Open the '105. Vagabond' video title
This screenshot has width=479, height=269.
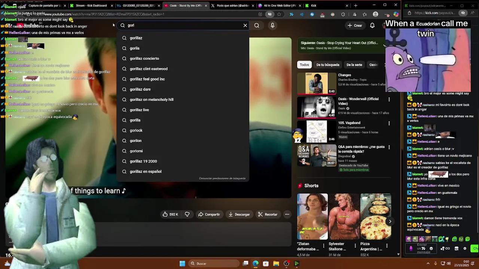[349, 123]
